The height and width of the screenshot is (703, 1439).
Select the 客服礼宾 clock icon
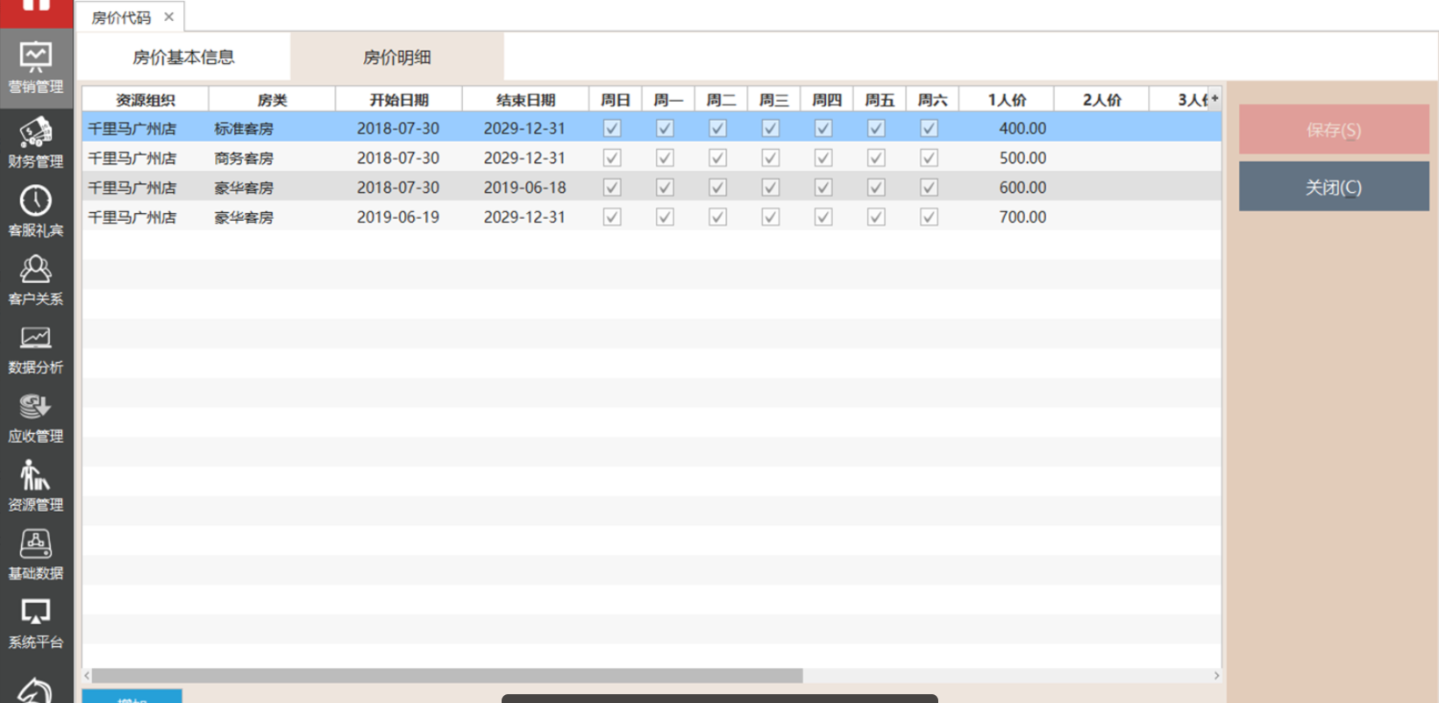click(35, 210)
